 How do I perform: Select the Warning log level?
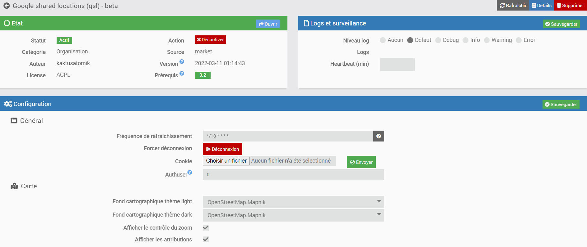click(x=487, y=40)
